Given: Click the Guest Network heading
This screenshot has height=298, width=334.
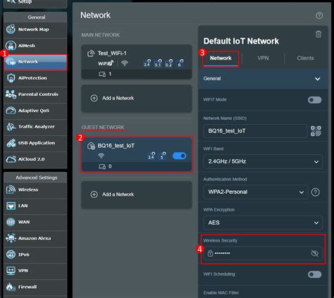Looking at the screenshot, I should click(103, 128).
